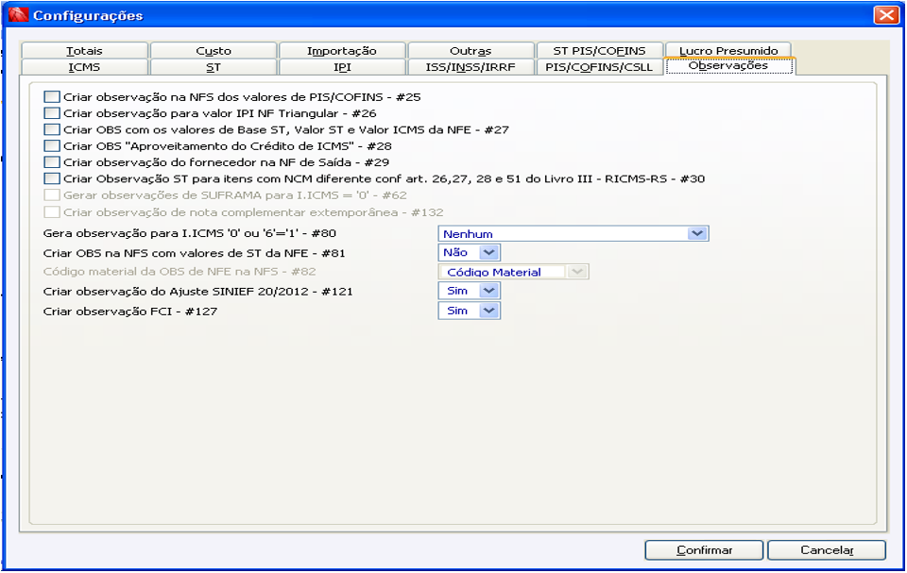The image size is (907, 573).
Task: Switch to the Totais tab
Action: click(84, 50)
